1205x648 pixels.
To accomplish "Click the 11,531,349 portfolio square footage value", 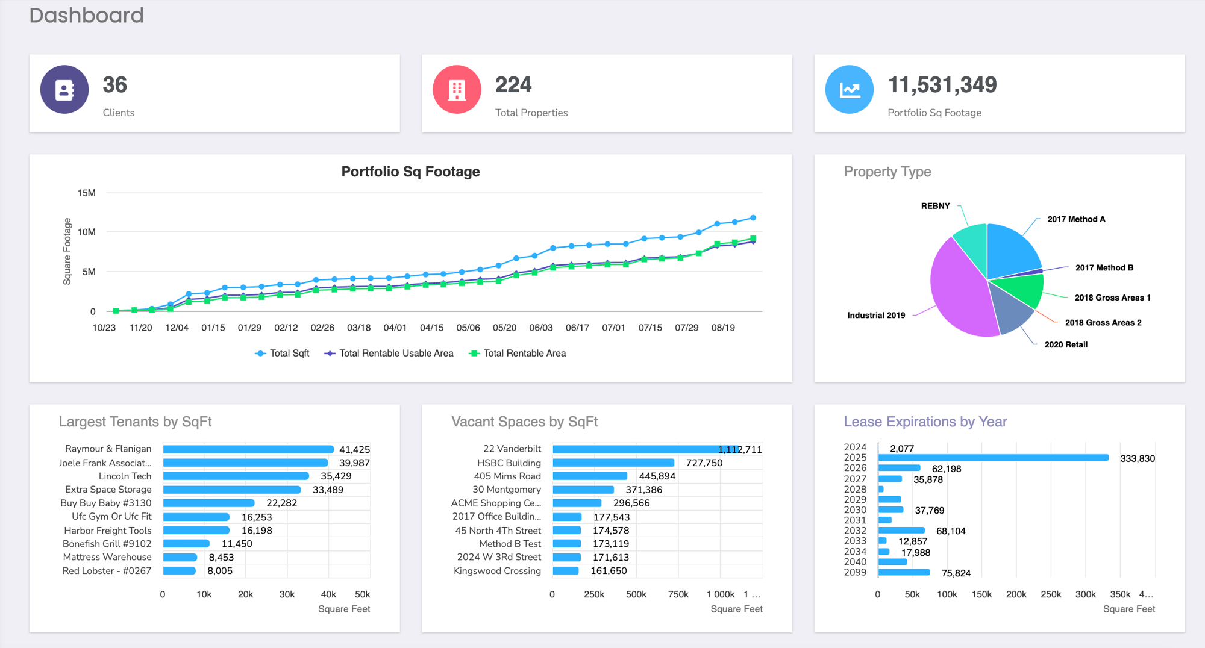I will [x=942, y=85].
